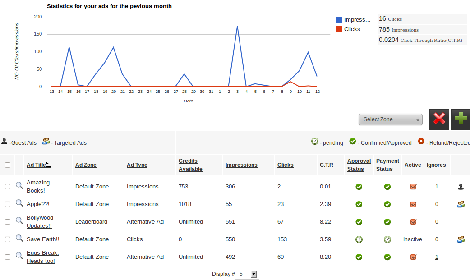Check the select-all checkbox in table header
Image resolution: width=470 pixels, height=280 pixels.
point(7,165)
